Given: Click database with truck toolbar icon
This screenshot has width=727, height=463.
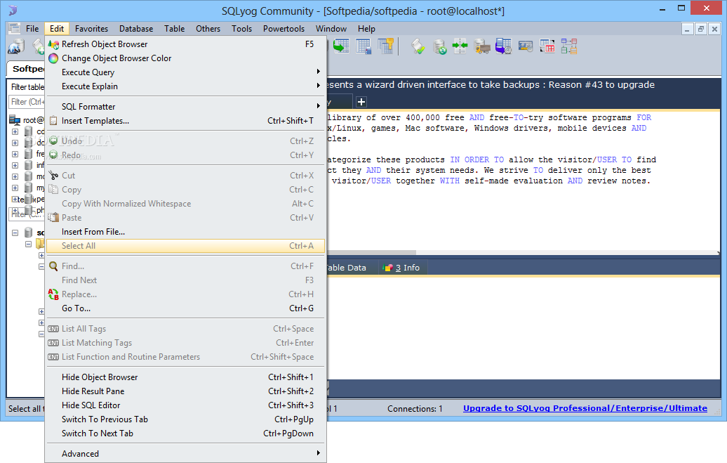Looking at the screenshot, I should (482, 46).
